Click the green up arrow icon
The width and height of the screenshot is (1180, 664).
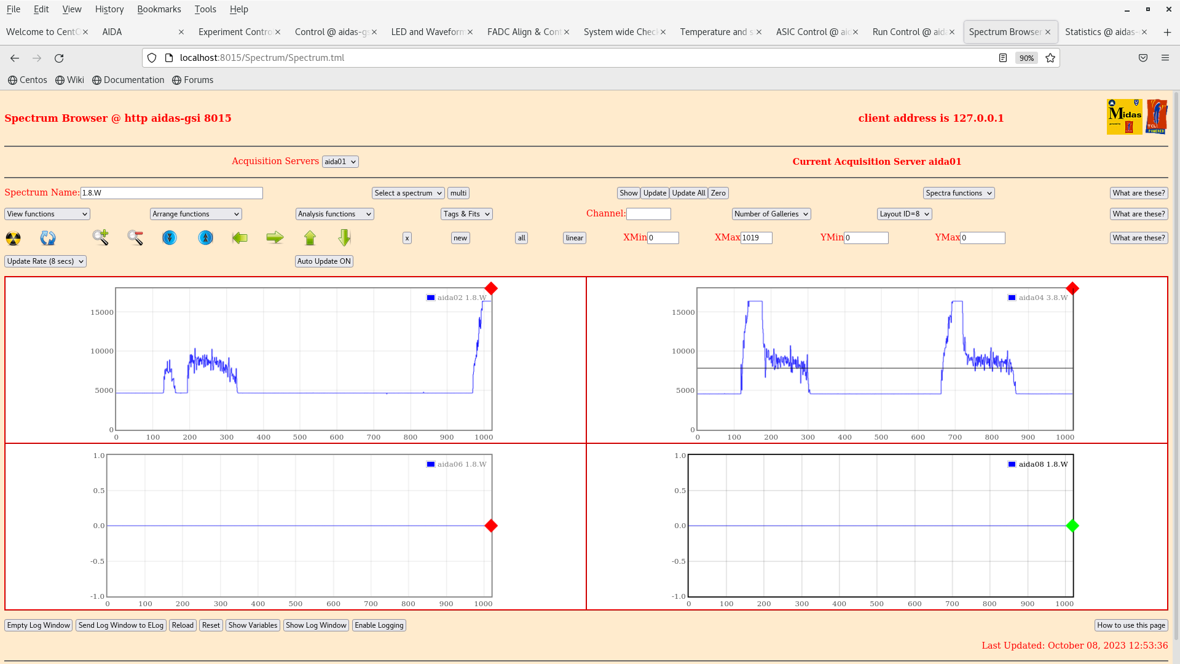coord(310,237)
